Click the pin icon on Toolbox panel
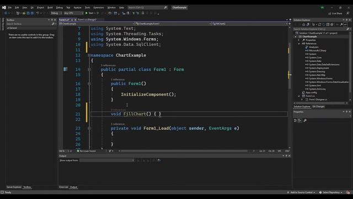353x199 pixels. pos(52,20)
